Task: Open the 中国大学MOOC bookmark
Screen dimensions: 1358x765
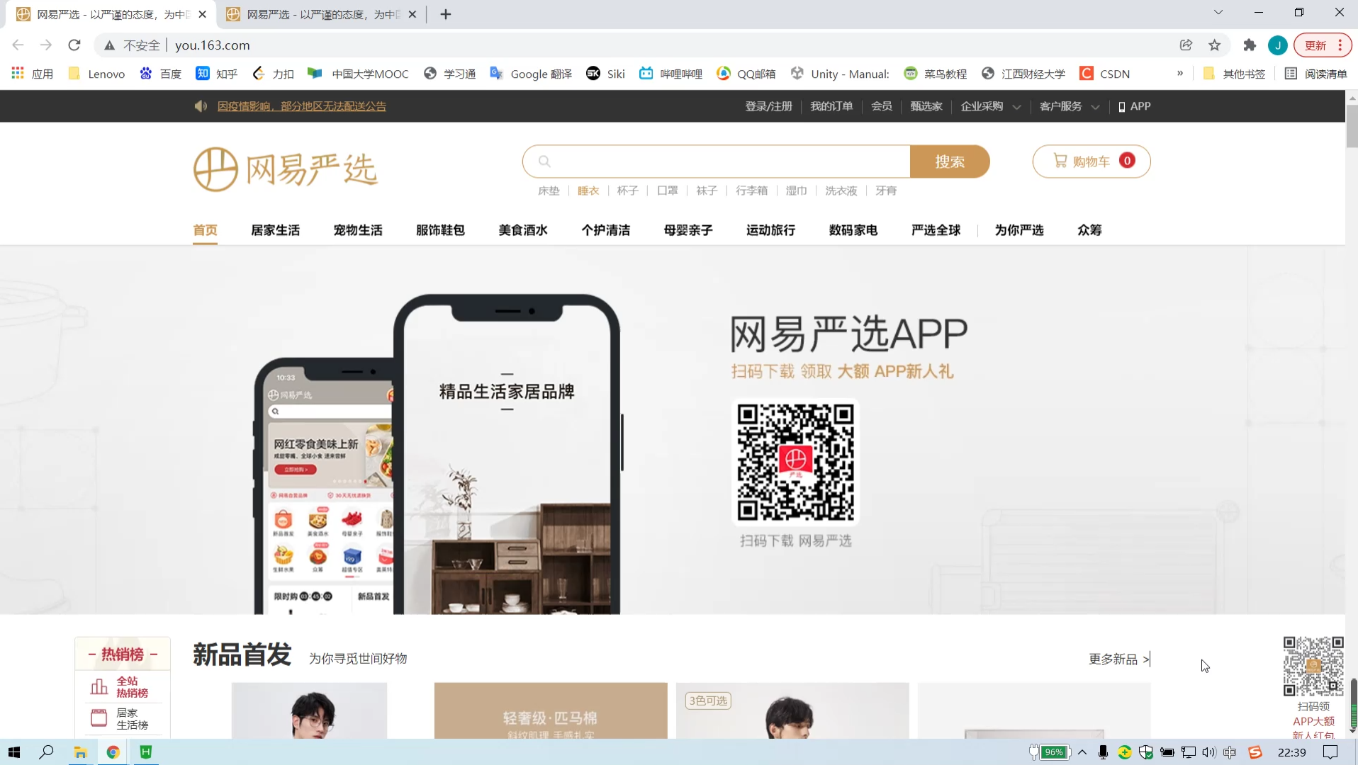Action: click(x=358, y=74)
